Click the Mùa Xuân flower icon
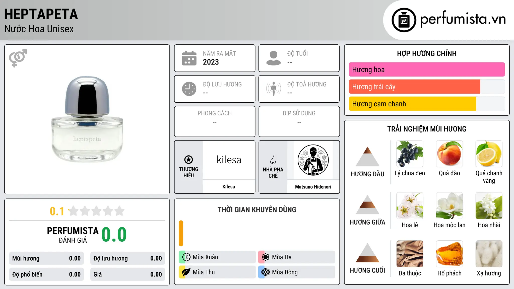 point(186,257)
